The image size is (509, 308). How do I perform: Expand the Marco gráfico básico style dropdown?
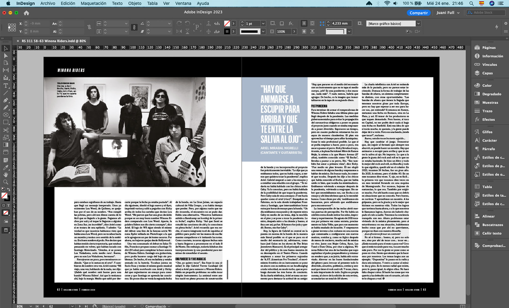tap(418, 24)
